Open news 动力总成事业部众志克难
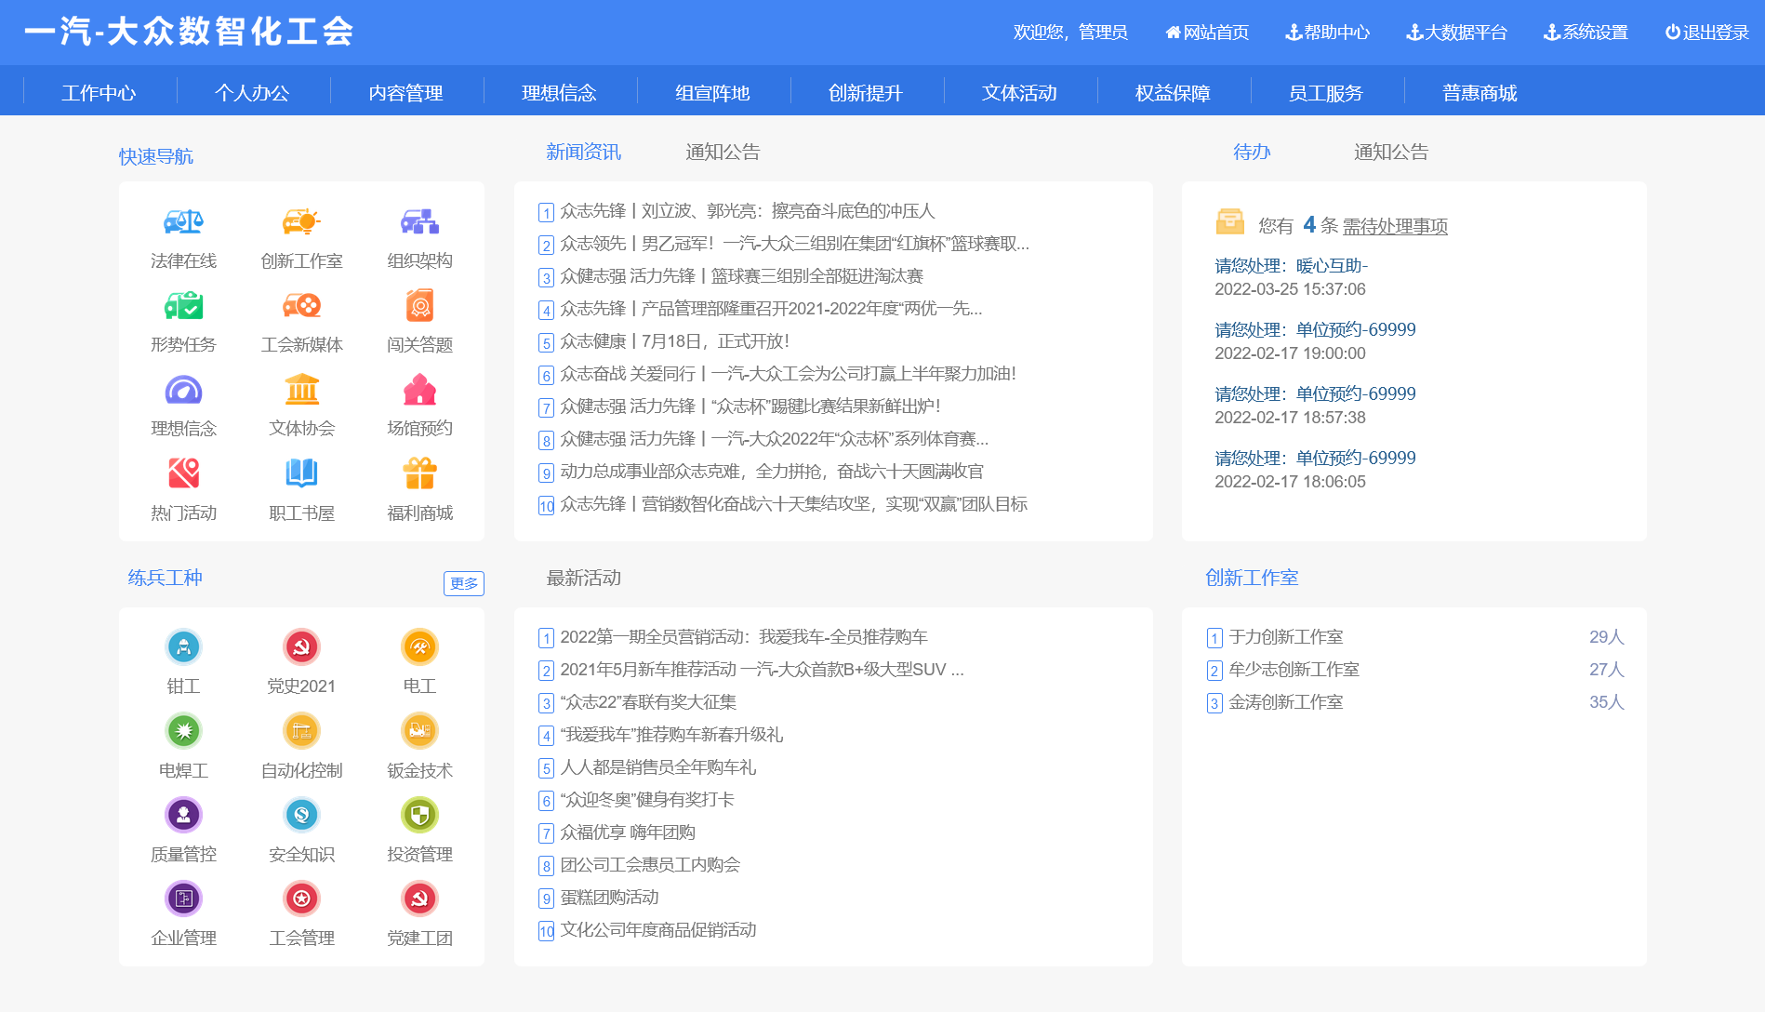The width and height of the screenshot is (1765, 1012). click(x=771, y=472)
